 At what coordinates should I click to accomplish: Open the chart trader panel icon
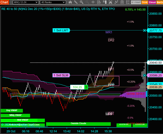(105, 2)
